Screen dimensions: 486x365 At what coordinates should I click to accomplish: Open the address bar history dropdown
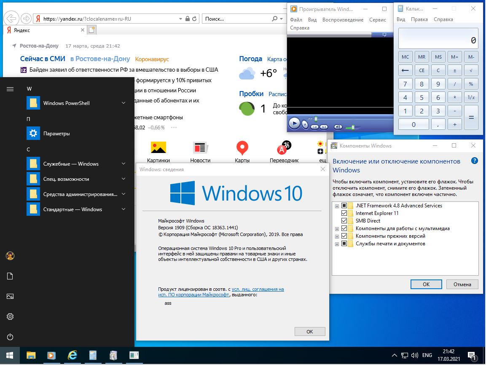[180, 19]
